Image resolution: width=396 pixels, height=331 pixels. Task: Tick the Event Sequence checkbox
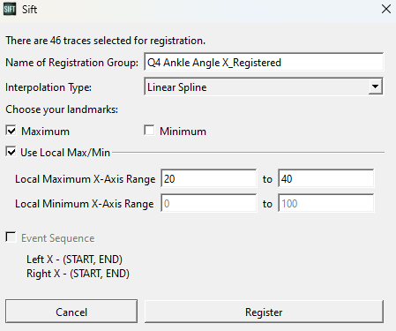11,237
